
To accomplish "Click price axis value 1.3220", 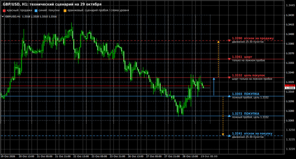I will [x=290, y=149].
